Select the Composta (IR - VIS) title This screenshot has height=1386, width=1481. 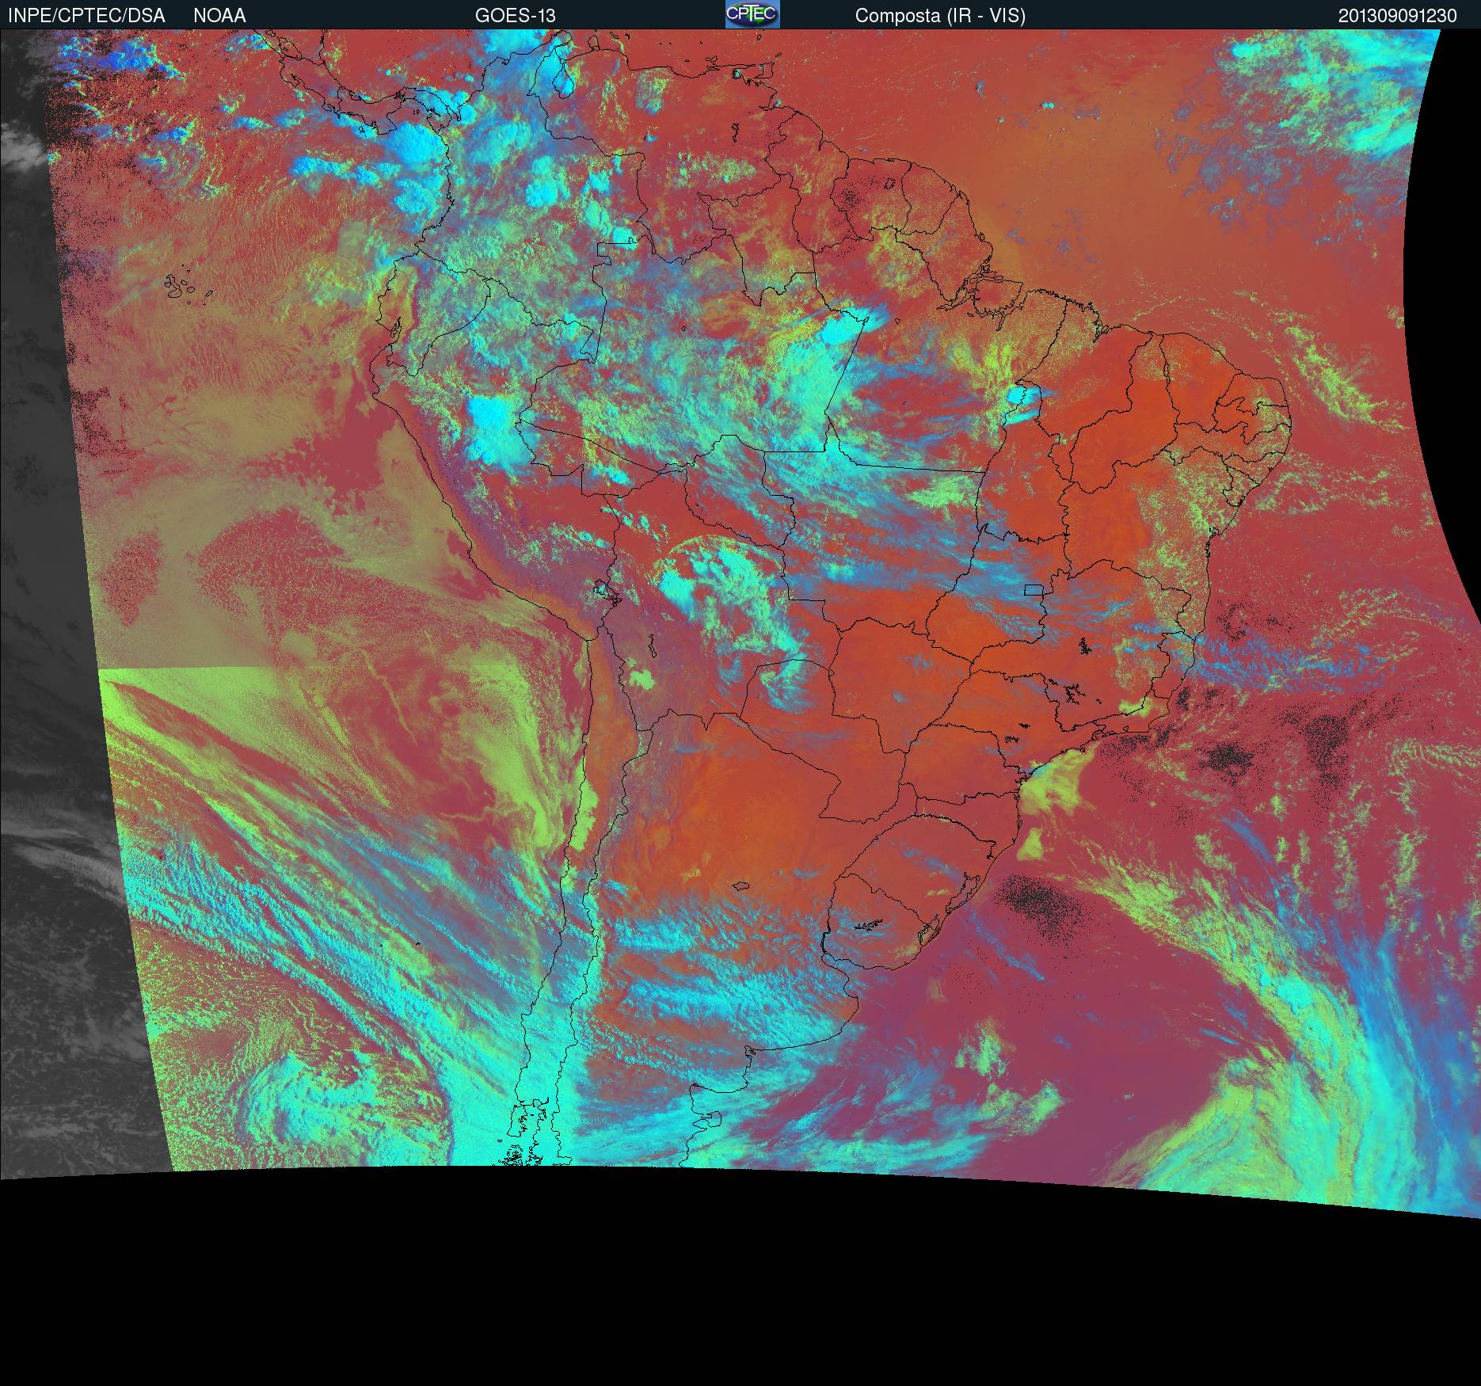click(940, 16)
